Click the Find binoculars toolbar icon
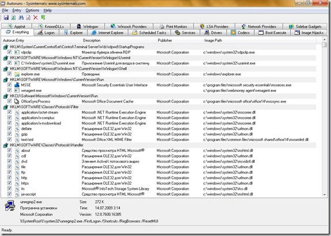This screenshot has width=331, height=236. (x=21, y=18)
